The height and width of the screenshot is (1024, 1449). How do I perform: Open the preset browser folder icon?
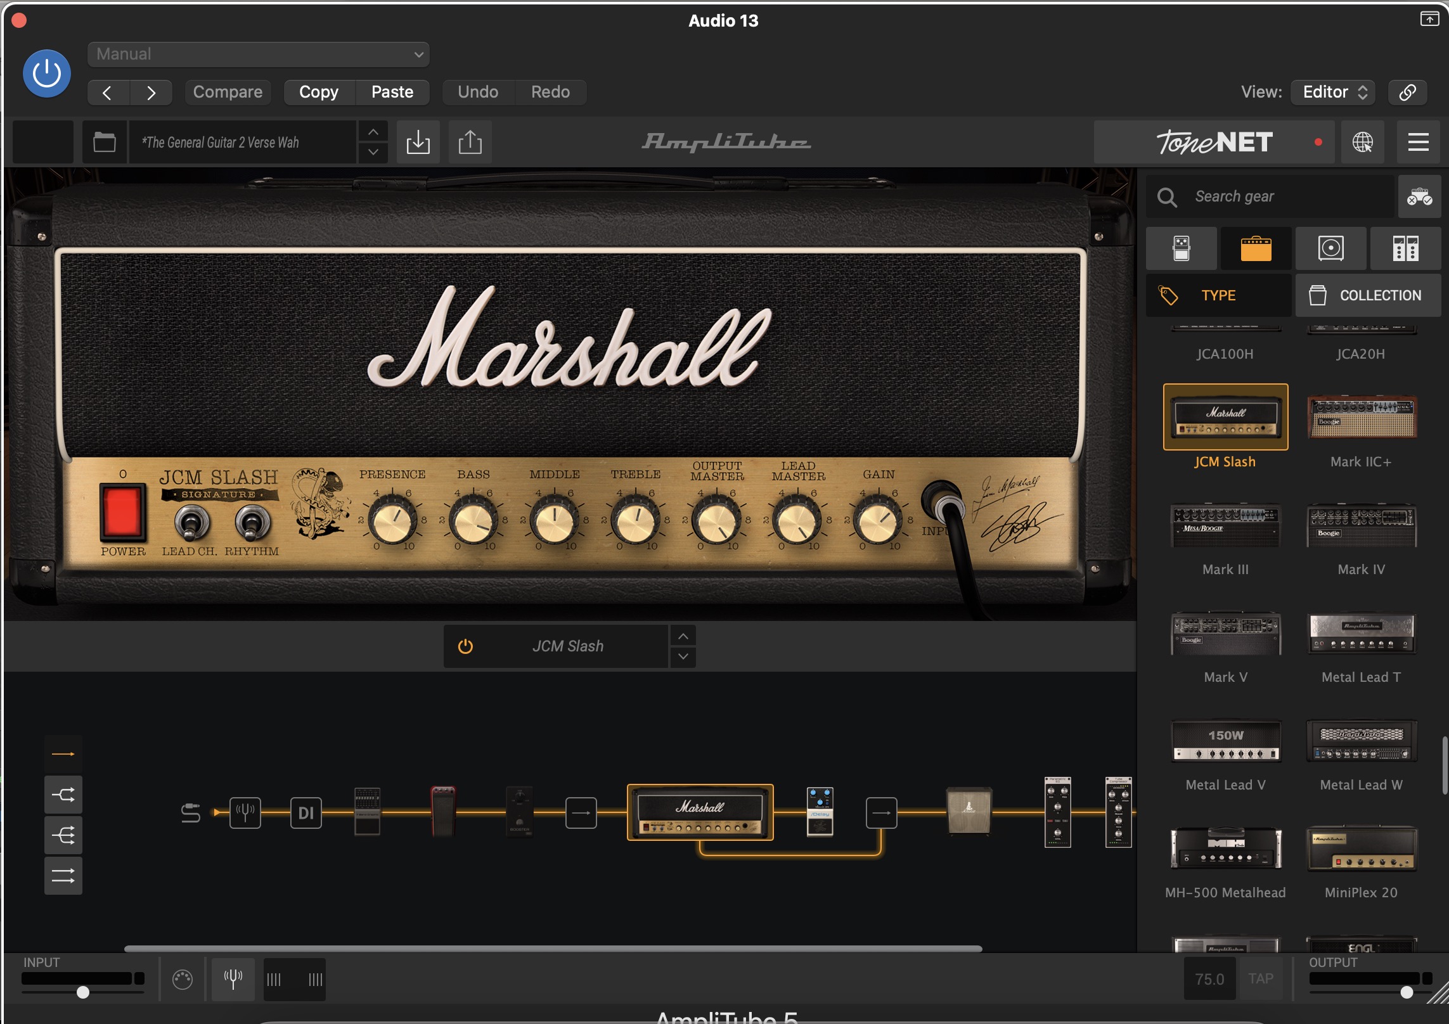pos(104,142)
